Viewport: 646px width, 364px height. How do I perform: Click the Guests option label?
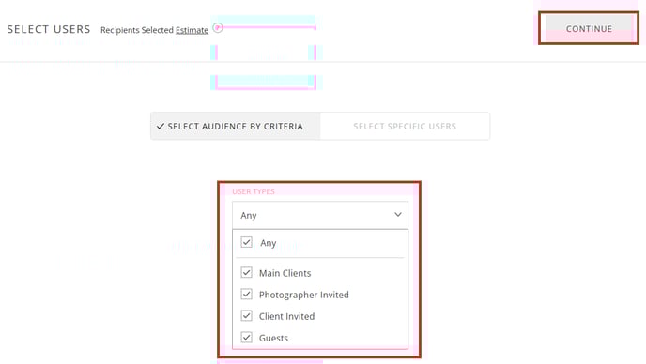273,338
